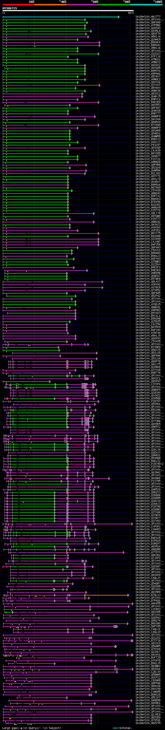
Task: Select hit UniRef100_A9PAA1
Action: coord(148,73)
